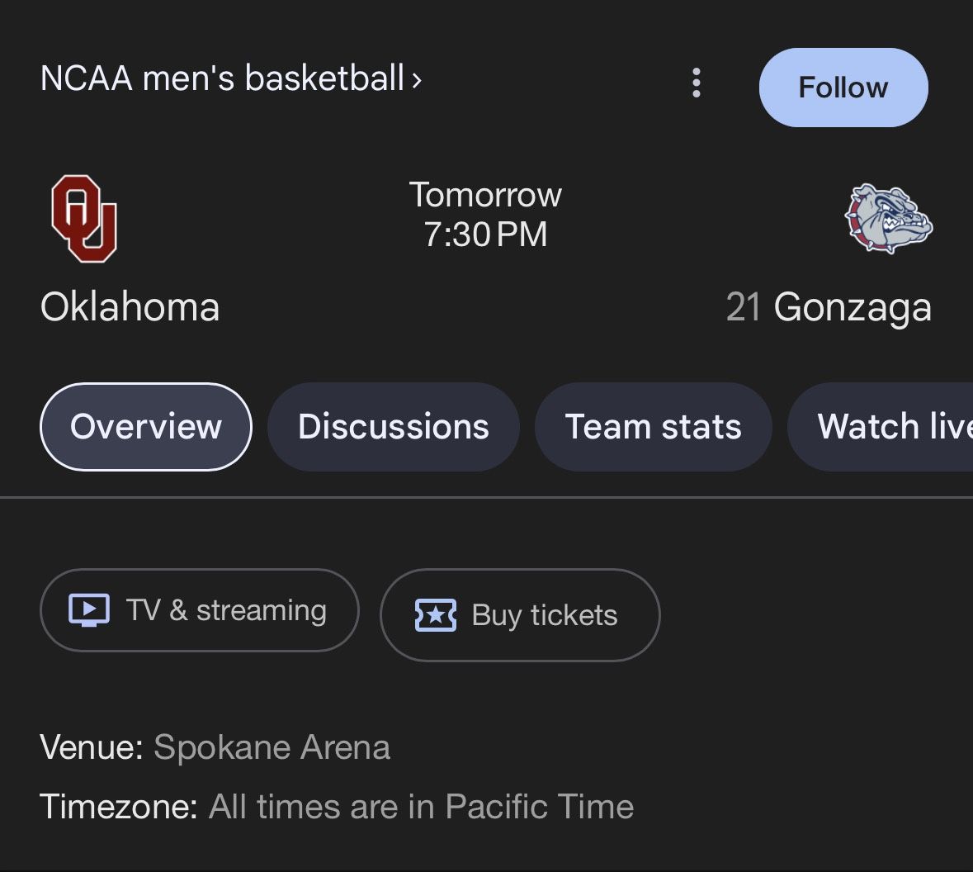Switch to the Discussions tab

(x=394, y=426)
